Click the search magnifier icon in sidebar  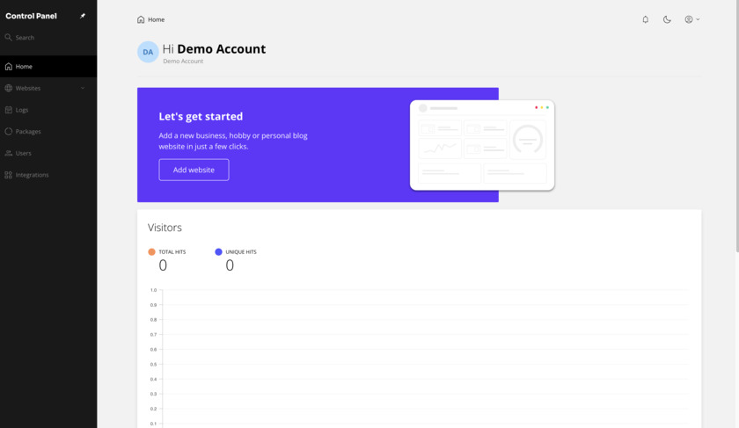pyautogui.click(x=9, y=37)
